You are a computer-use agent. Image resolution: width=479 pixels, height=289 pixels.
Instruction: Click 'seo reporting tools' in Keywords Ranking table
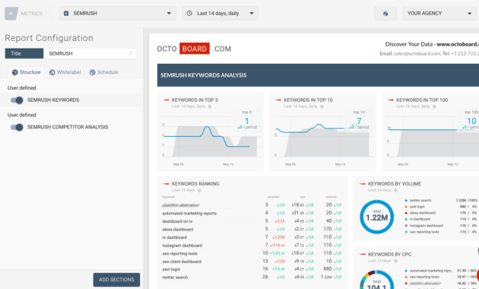180,253
